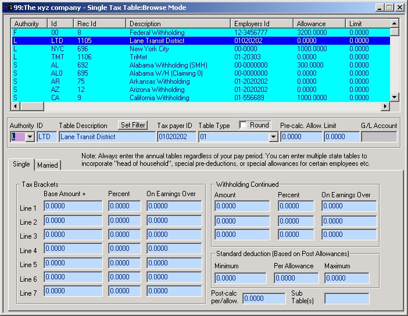
Task: Click the application icon in title bar
Action: (6, 8)
